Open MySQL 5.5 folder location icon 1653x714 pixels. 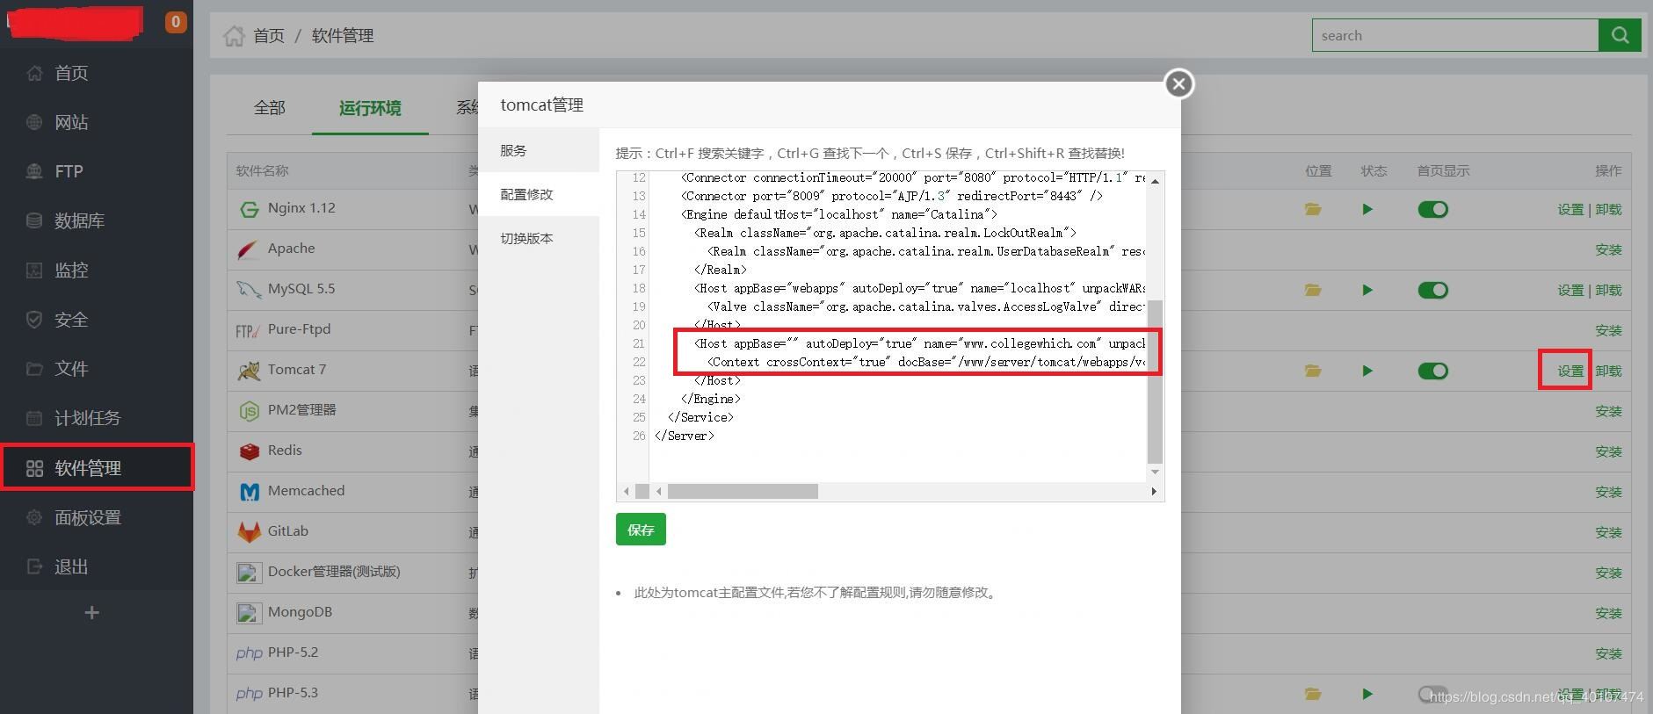[x=1313, y=290]
